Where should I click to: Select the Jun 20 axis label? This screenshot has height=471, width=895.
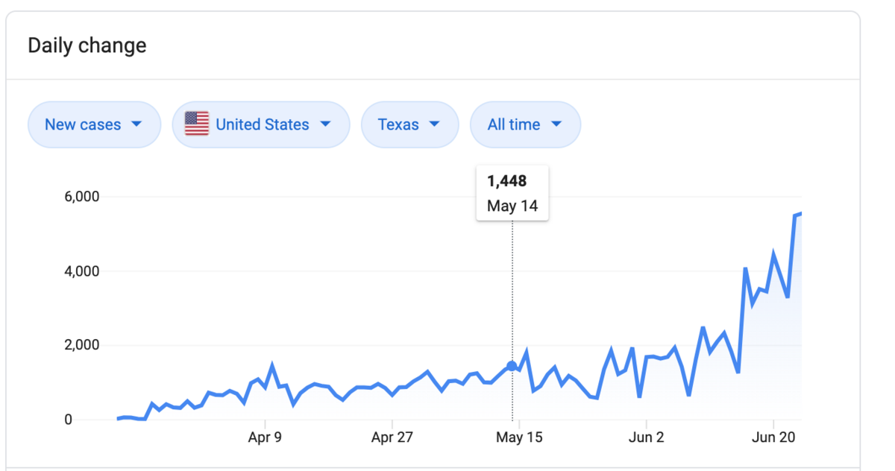tap(773, 437)
